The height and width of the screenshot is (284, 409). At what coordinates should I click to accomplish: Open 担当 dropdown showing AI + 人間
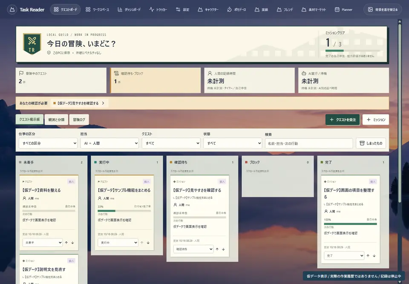click(109, 143)
